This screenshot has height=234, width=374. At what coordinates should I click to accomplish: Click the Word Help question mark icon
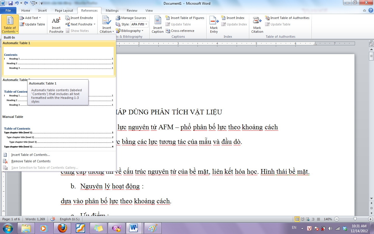(x=370, y=11)
